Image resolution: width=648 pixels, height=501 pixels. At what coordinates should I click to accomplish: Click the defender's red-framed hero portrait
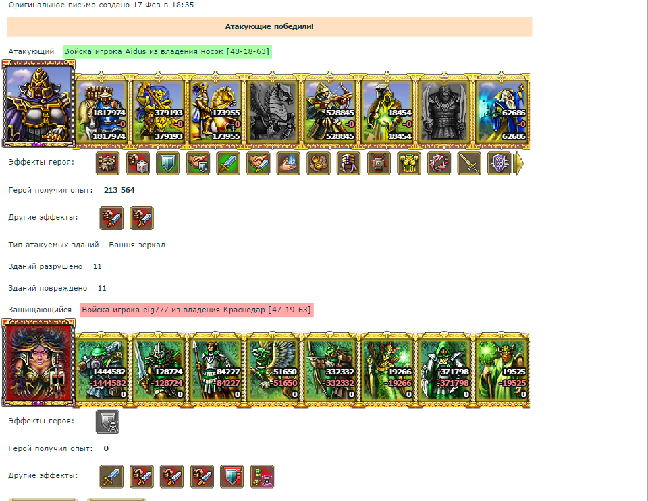coord(38,362)
